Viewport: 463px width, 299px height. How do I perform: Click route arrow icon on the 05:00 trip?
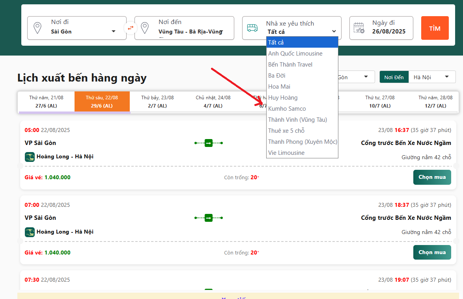click(209, 143)
